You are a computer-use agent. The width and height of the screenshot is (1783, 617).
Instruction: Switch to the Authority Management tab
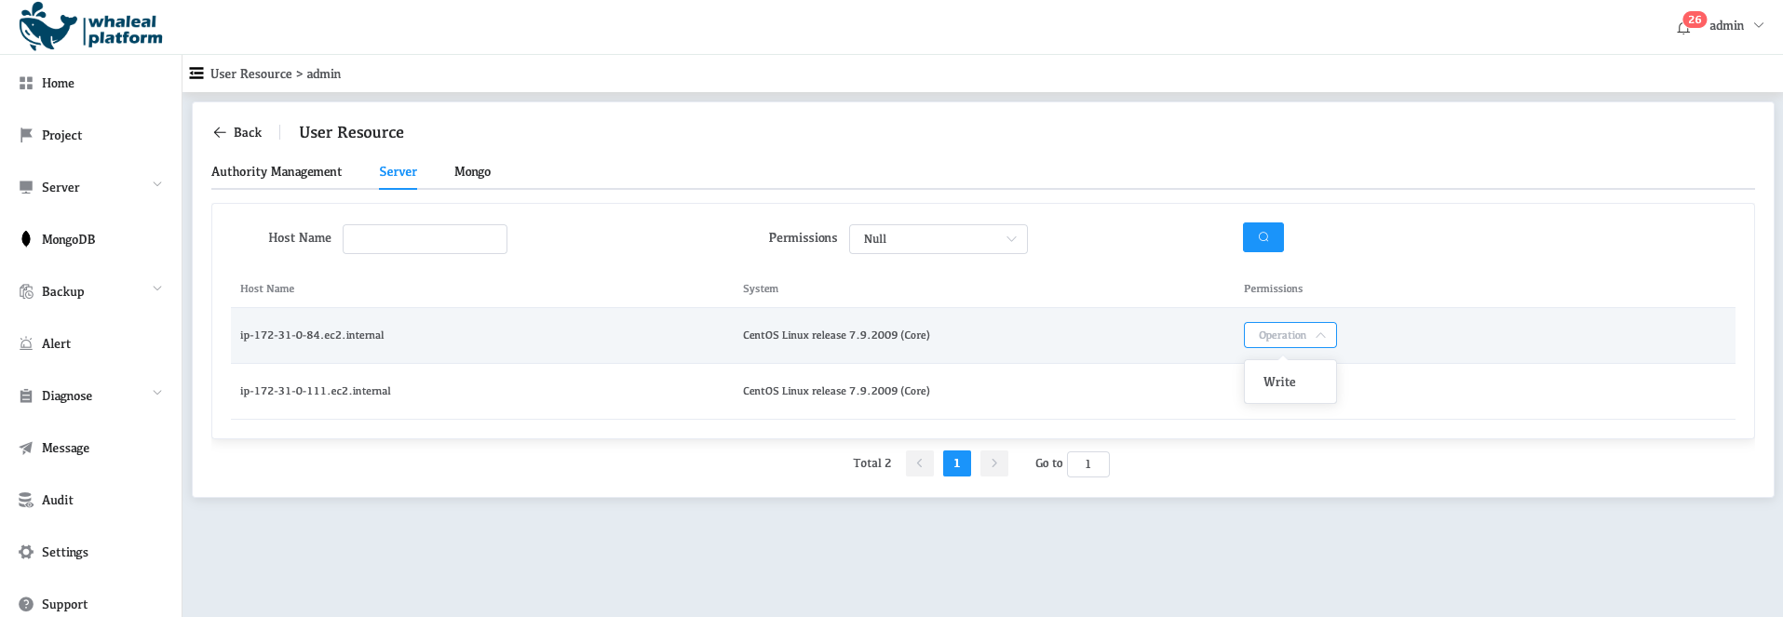click(x=277, y=172)
